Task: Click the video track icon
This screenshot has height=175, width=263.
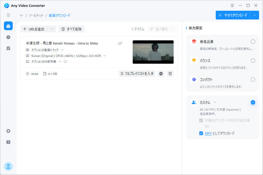Action: click(28, 50)
